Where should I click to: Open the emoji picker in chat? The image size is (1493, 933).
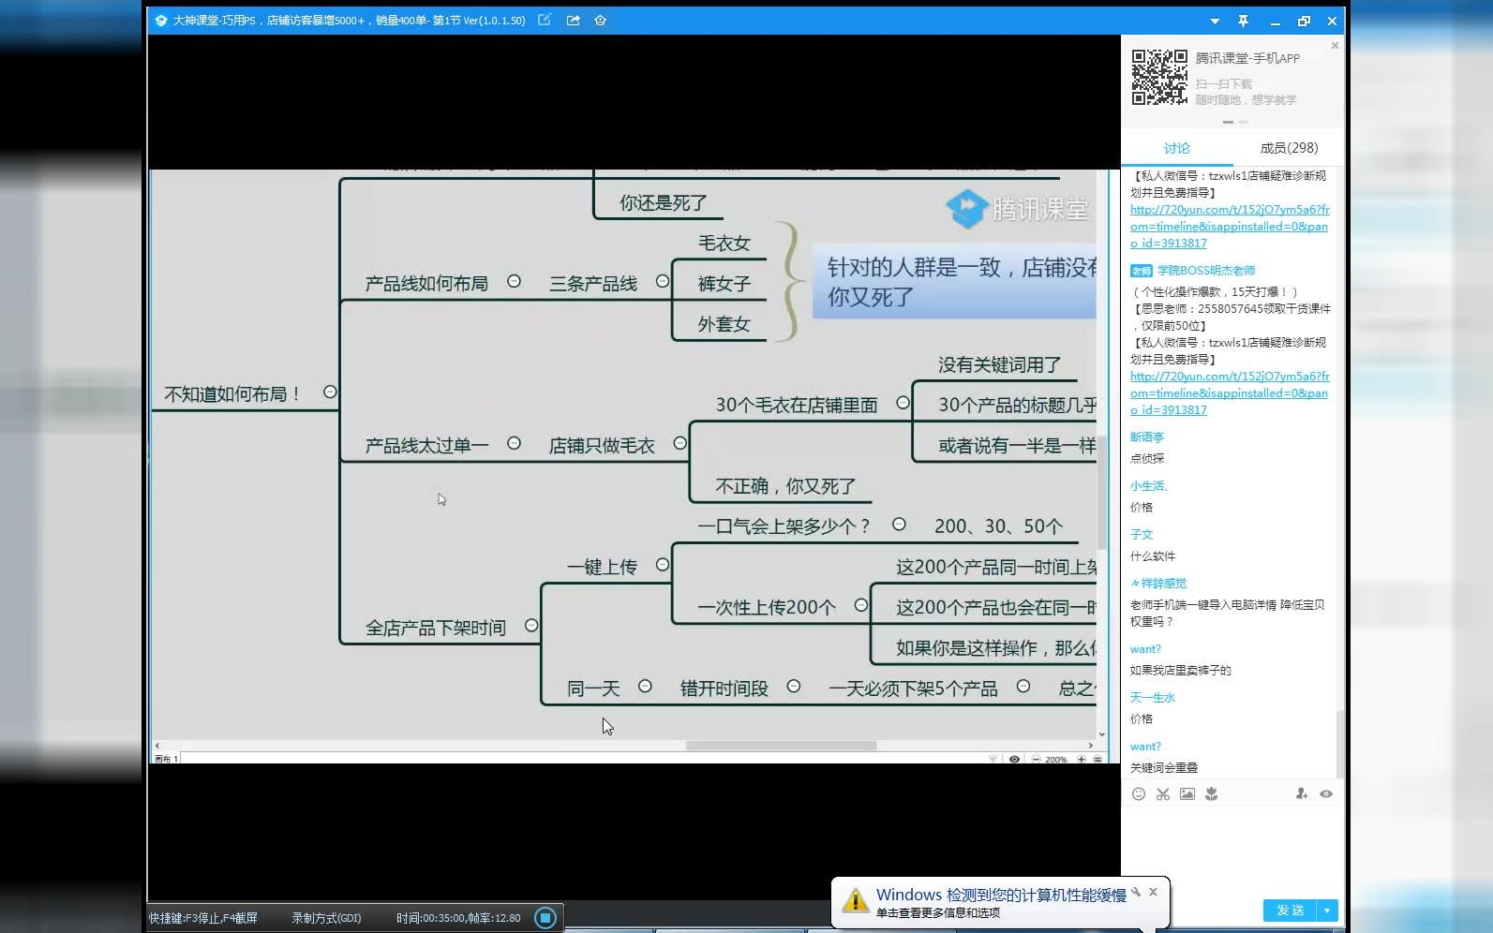(x=1139, y=793)
